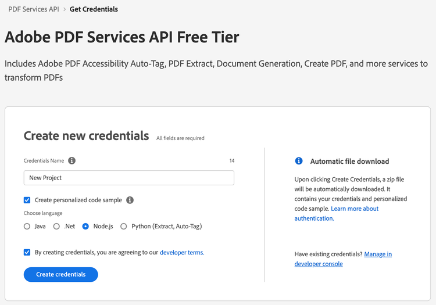Select the Java language radio button
Viewport: 436px width, 305px height.
coord(27,227)
